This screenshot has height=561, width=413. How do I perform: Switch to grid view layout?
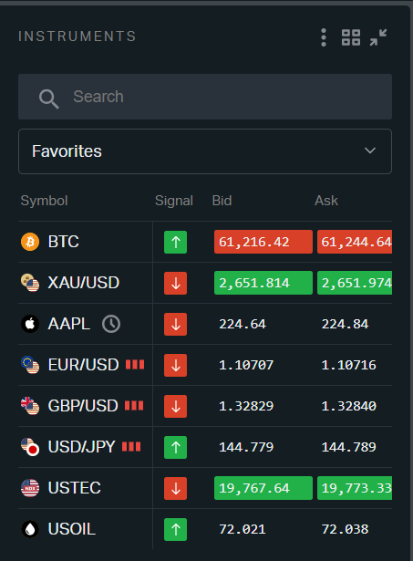[x=351, y=37]
